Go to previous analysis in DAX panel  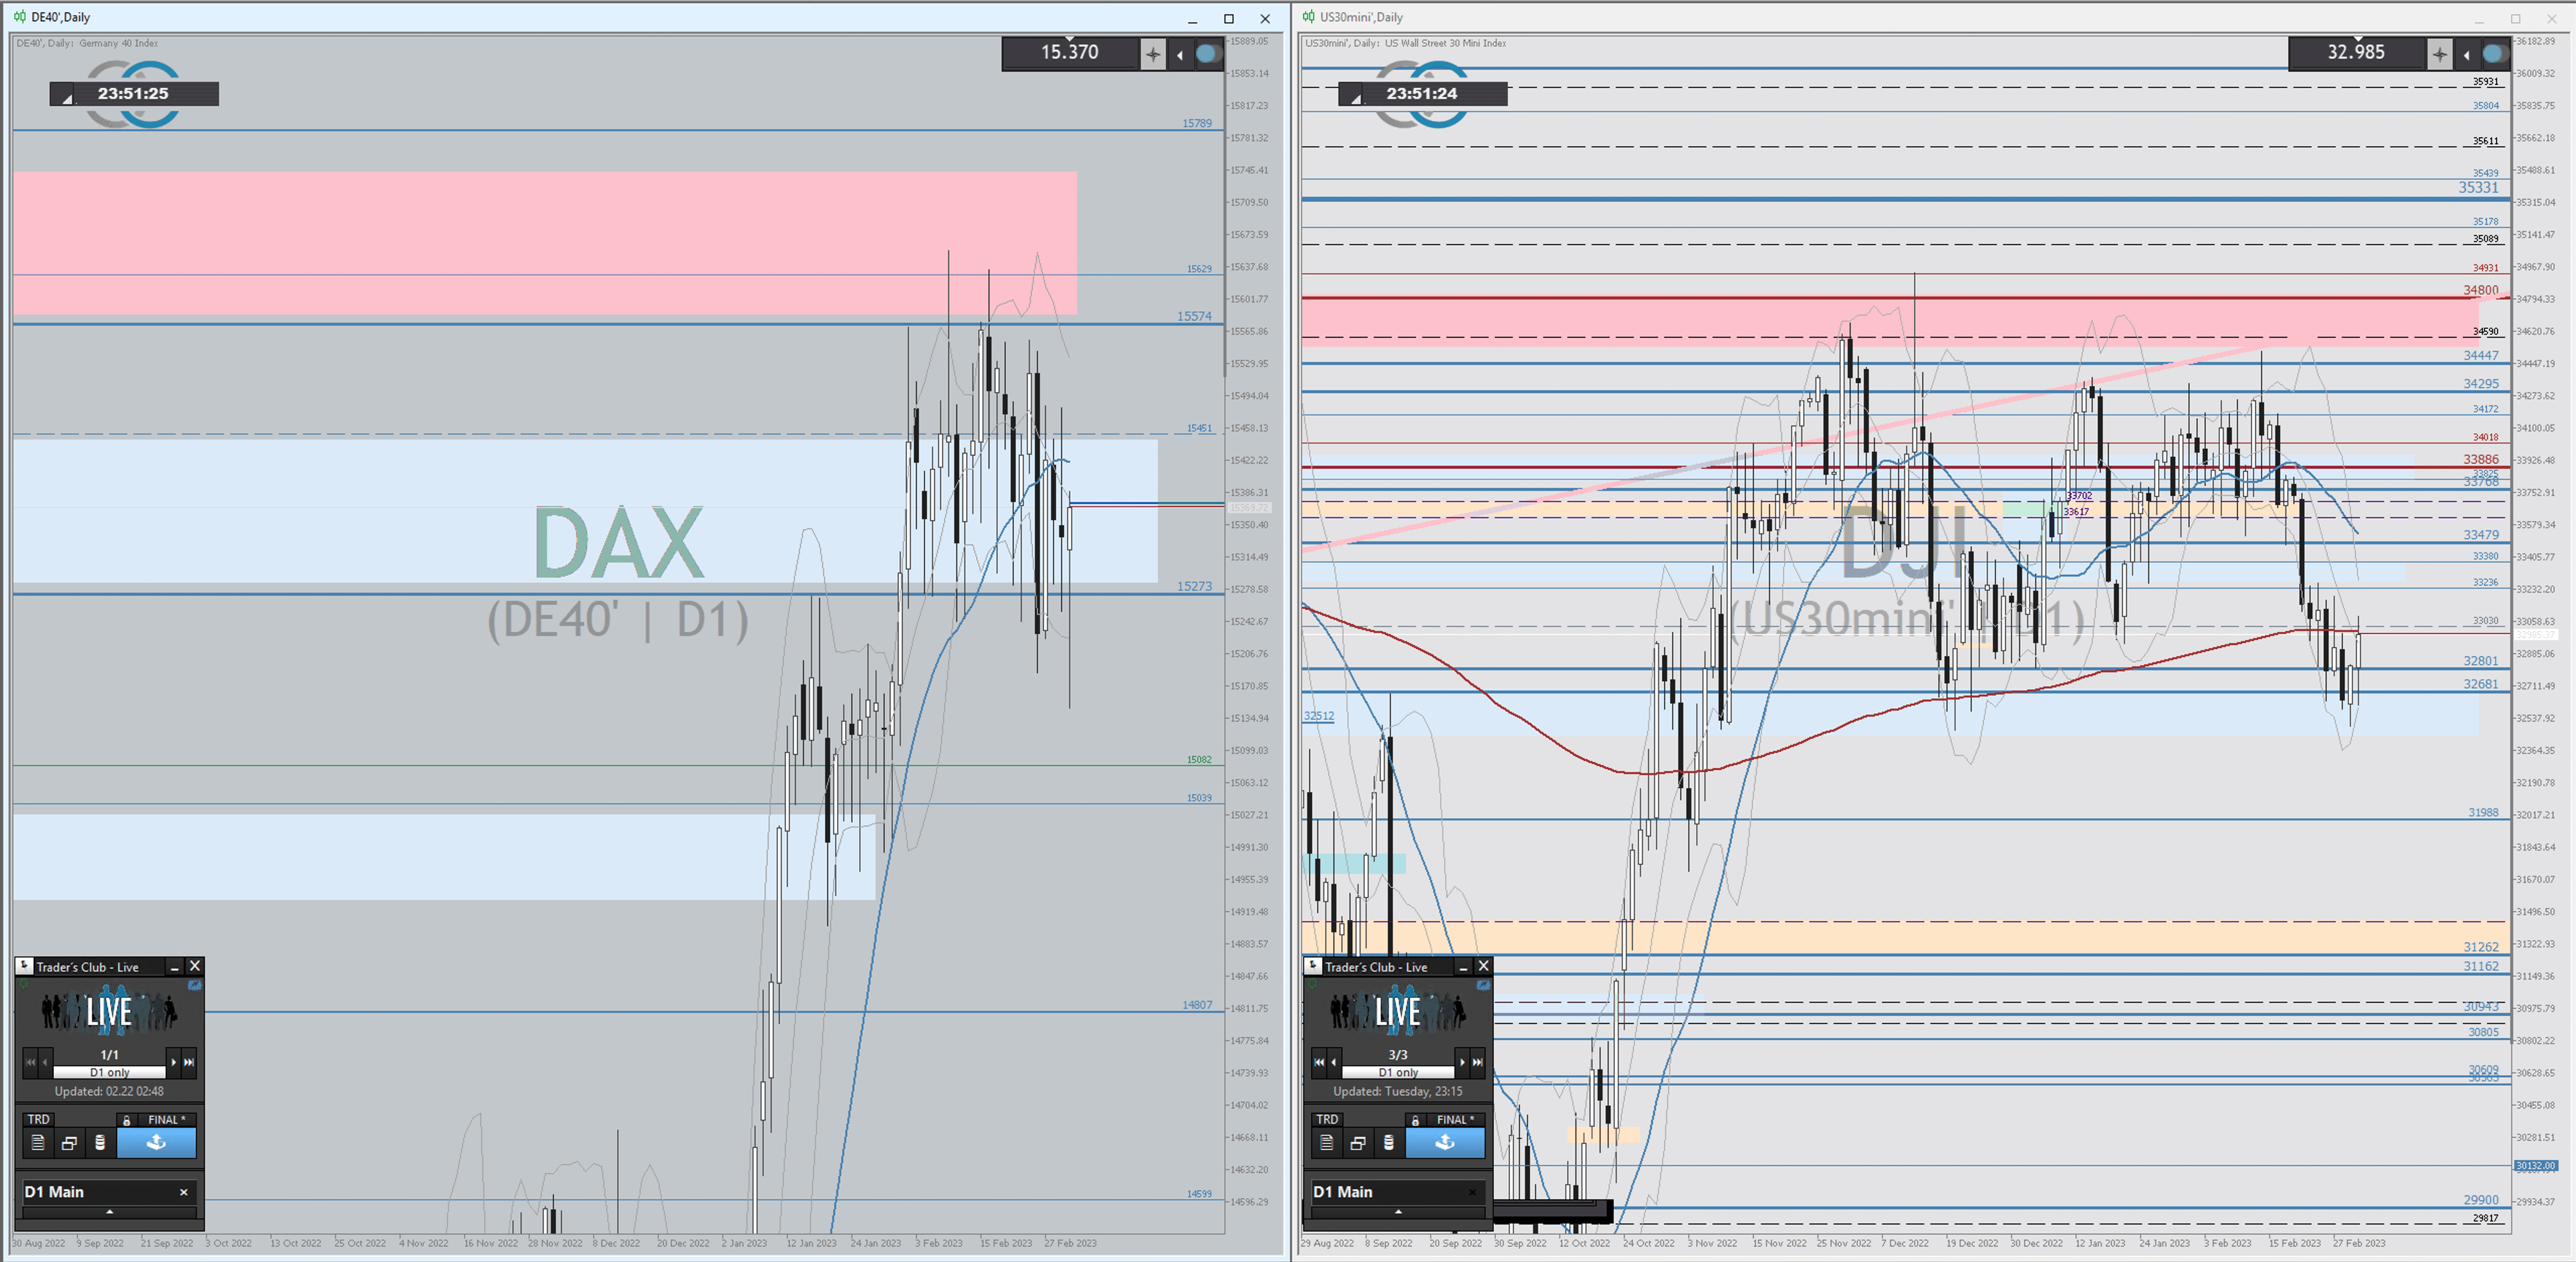point(45,1062)
